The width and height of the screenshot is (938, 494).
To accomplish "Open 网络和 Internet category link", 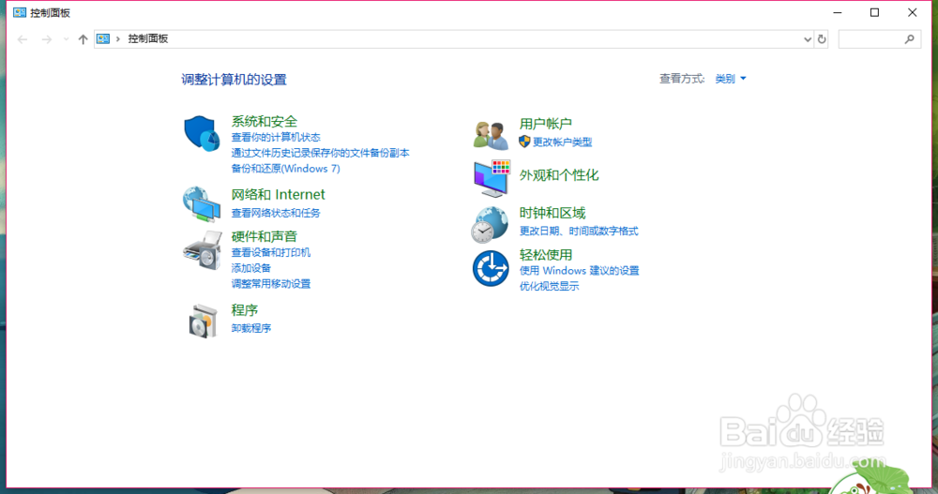I will point(279,194).
